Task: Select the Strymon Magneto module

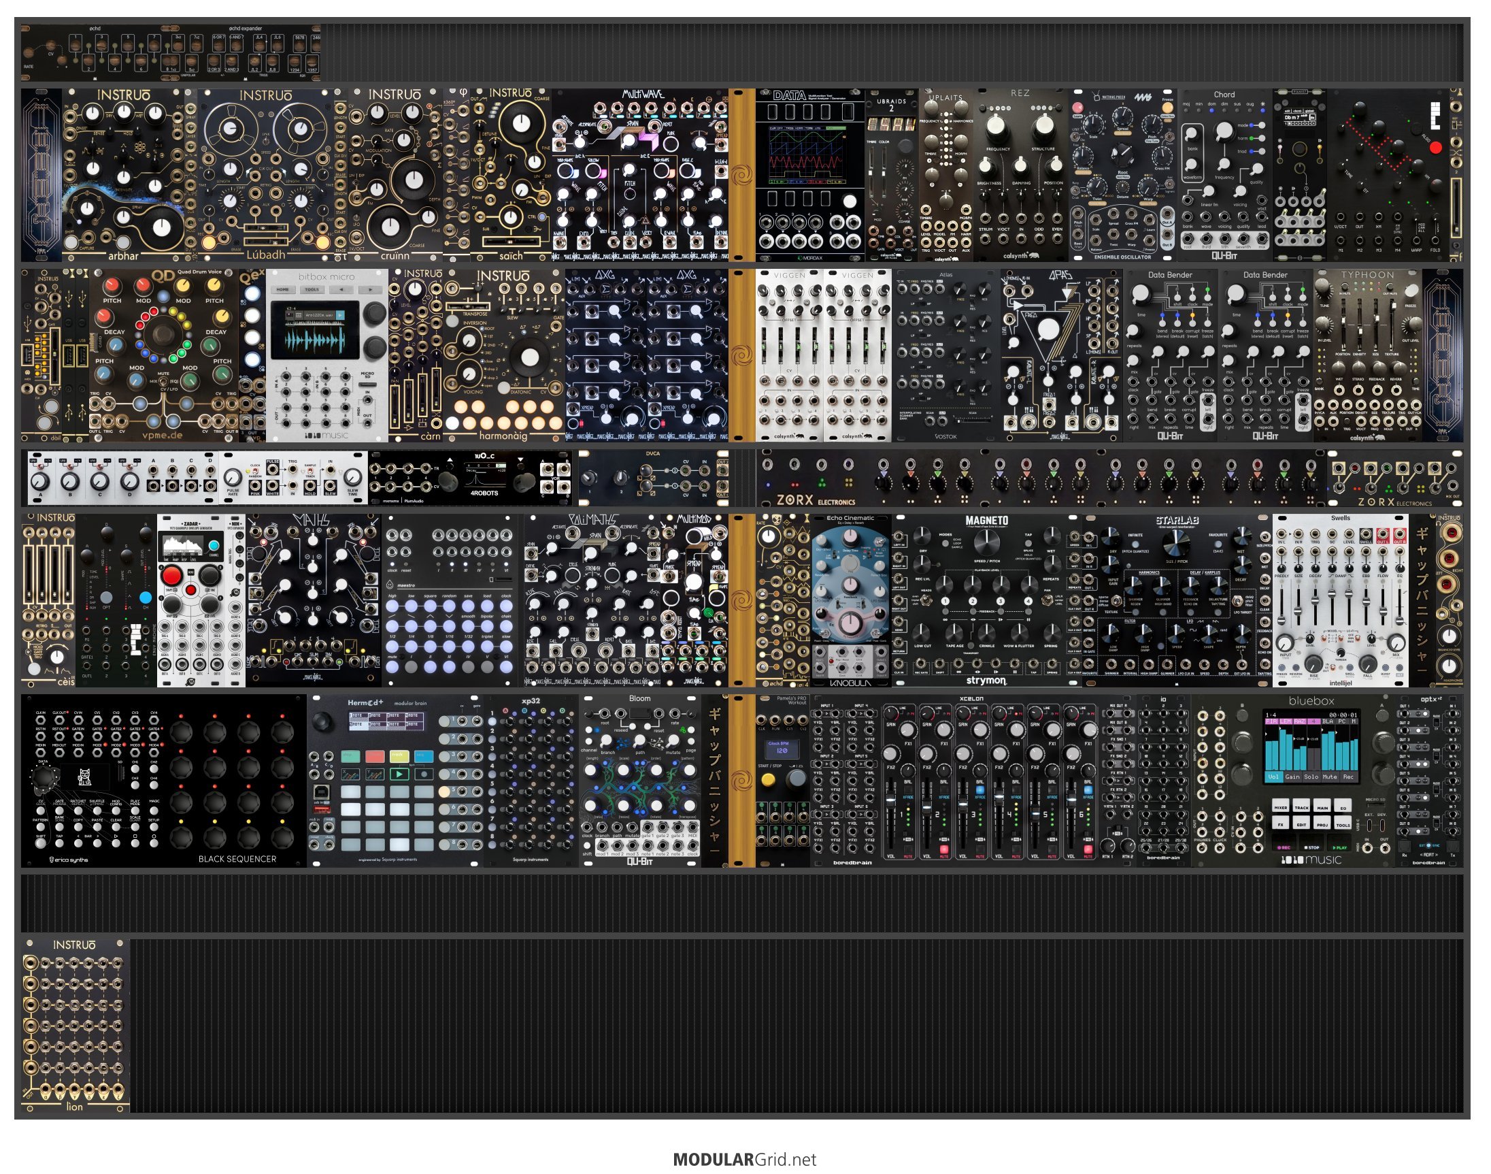Action: [986, 600]
